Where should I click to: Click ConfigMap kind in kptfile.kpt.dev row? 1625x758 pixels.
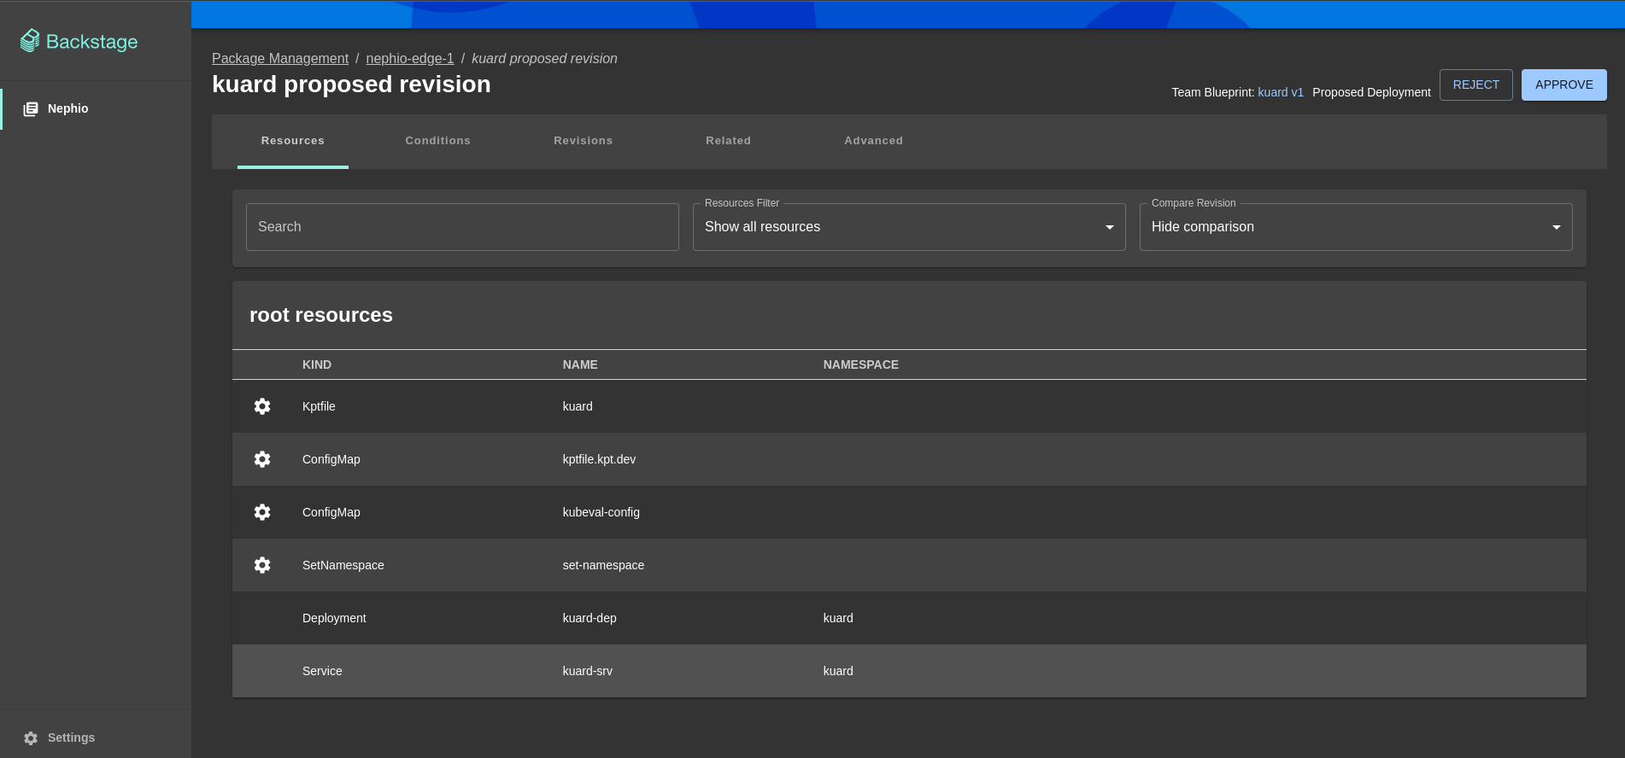pyautogui.click(x=331, y=459)
